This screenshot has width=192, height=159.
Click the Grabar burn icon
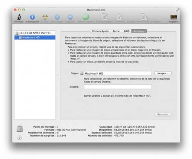tap(45, 17)
